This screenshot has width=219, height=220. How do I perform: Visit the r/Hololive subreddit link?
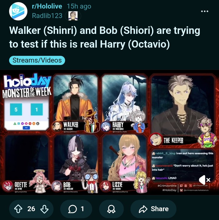(47, 6)
